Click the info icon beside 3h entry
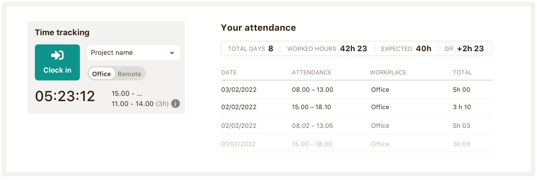 coord(176,104)
